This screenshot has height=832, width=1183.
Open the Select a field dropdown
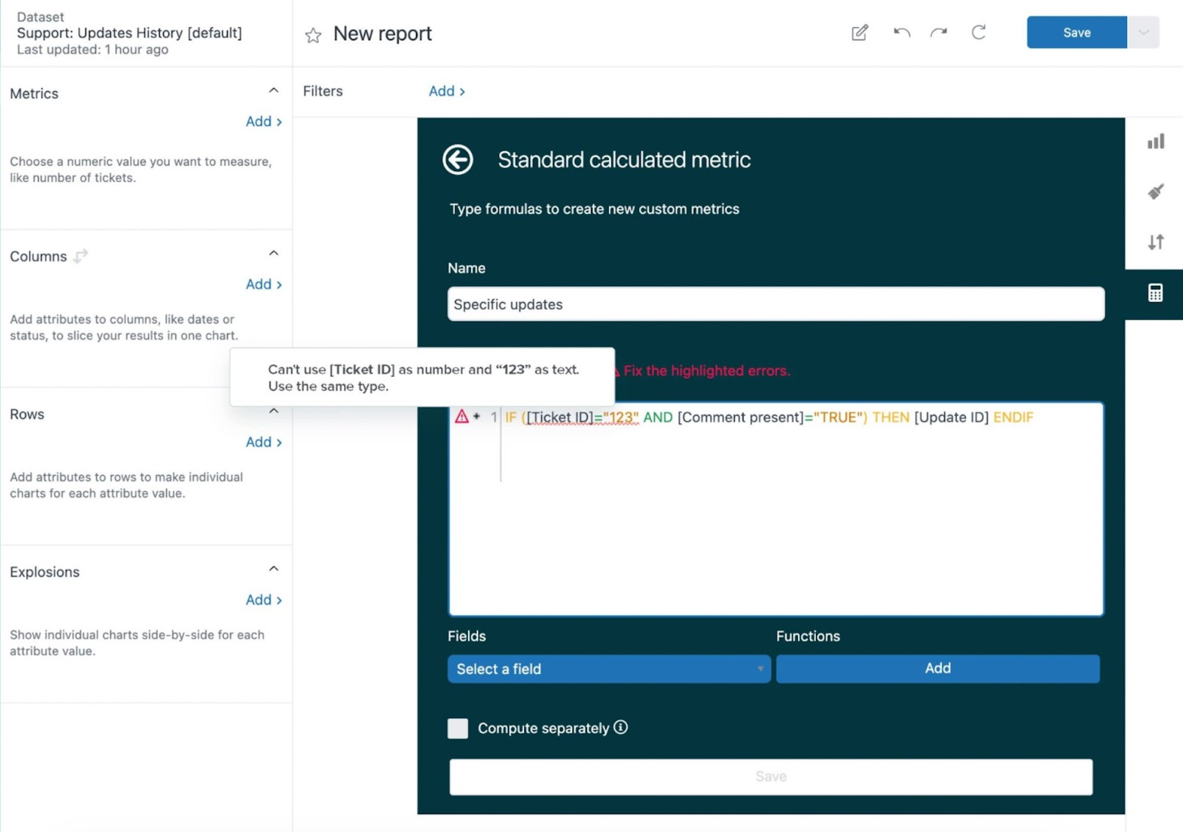[x=609, y=669]
